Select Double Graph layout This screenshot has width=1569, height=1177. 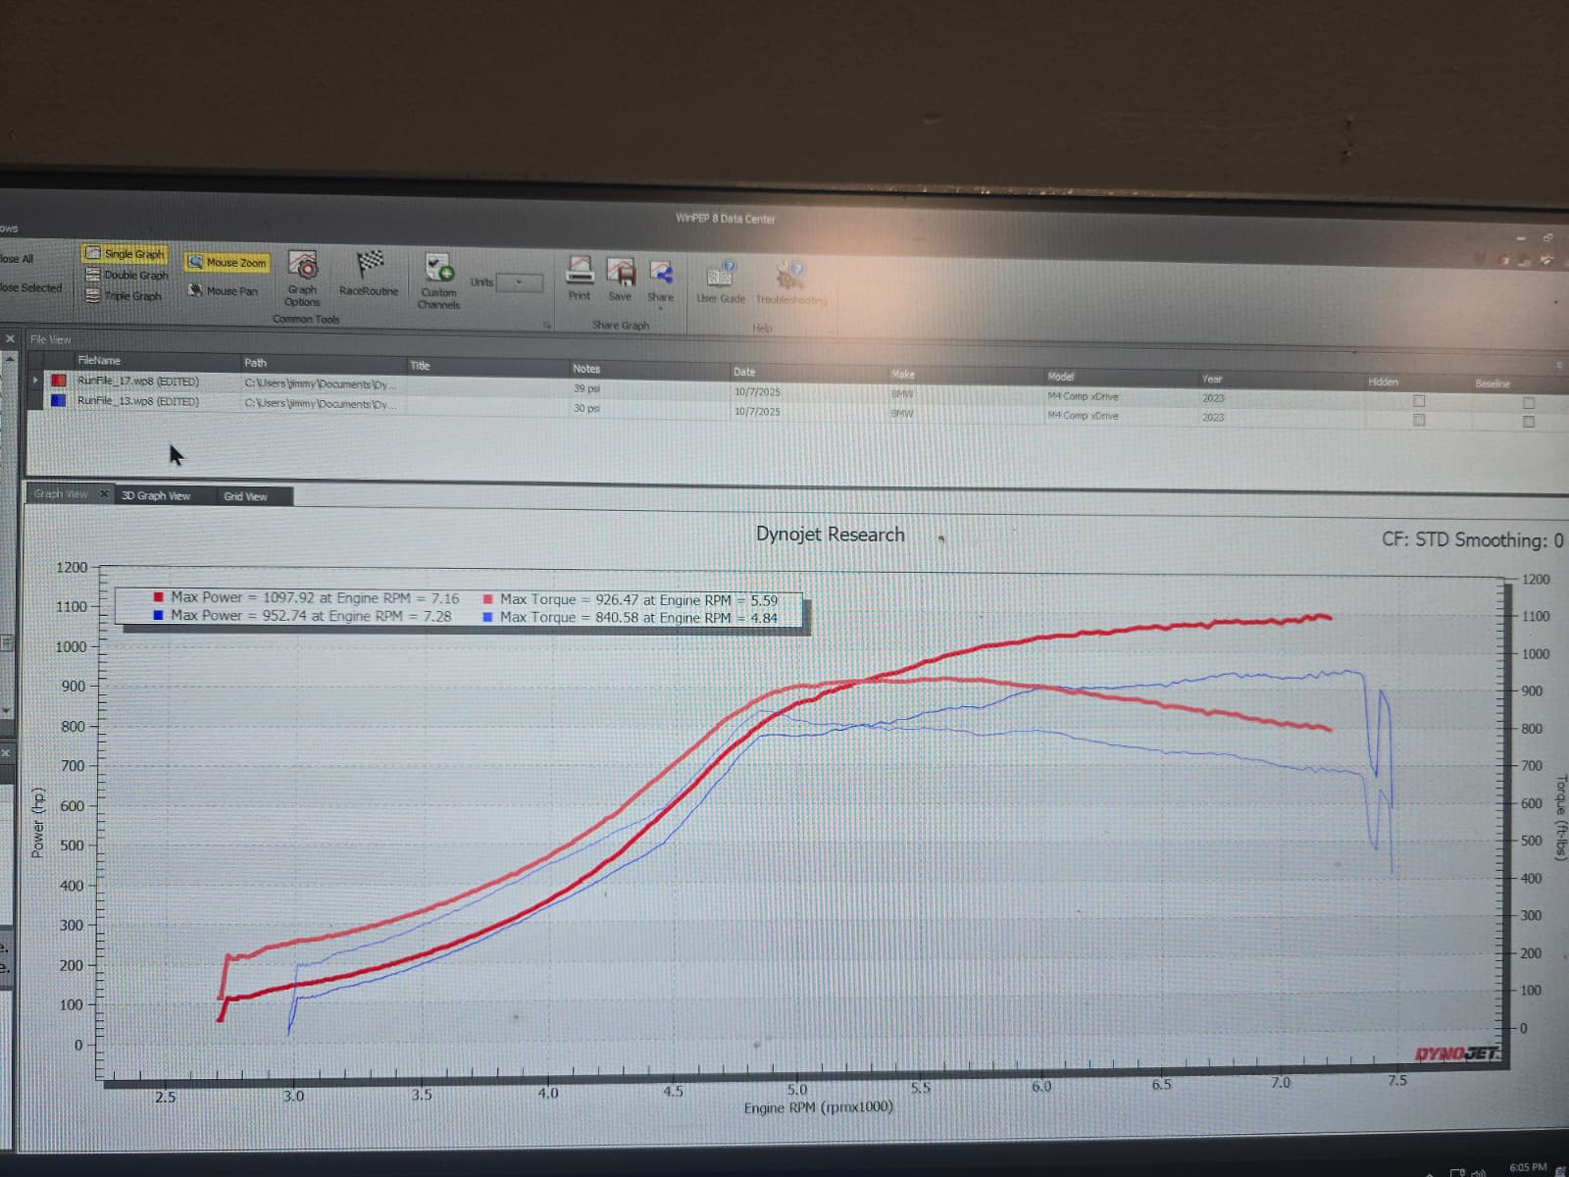click(x=127, y=275)
